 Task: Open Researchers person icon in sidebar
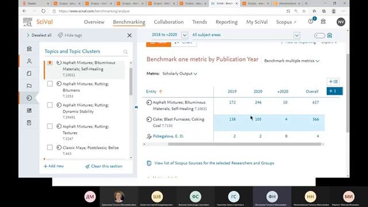click(29, 62)
